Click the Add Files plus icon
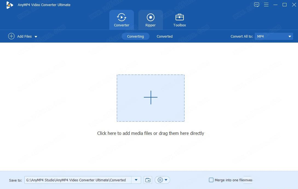Viewport: 298px width, 189px height. 11,36
